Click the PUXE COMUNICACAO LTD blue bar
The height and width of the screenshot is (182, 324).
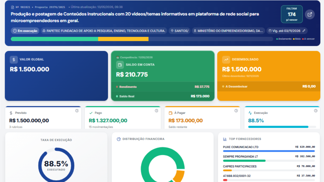tap(269, 151)
